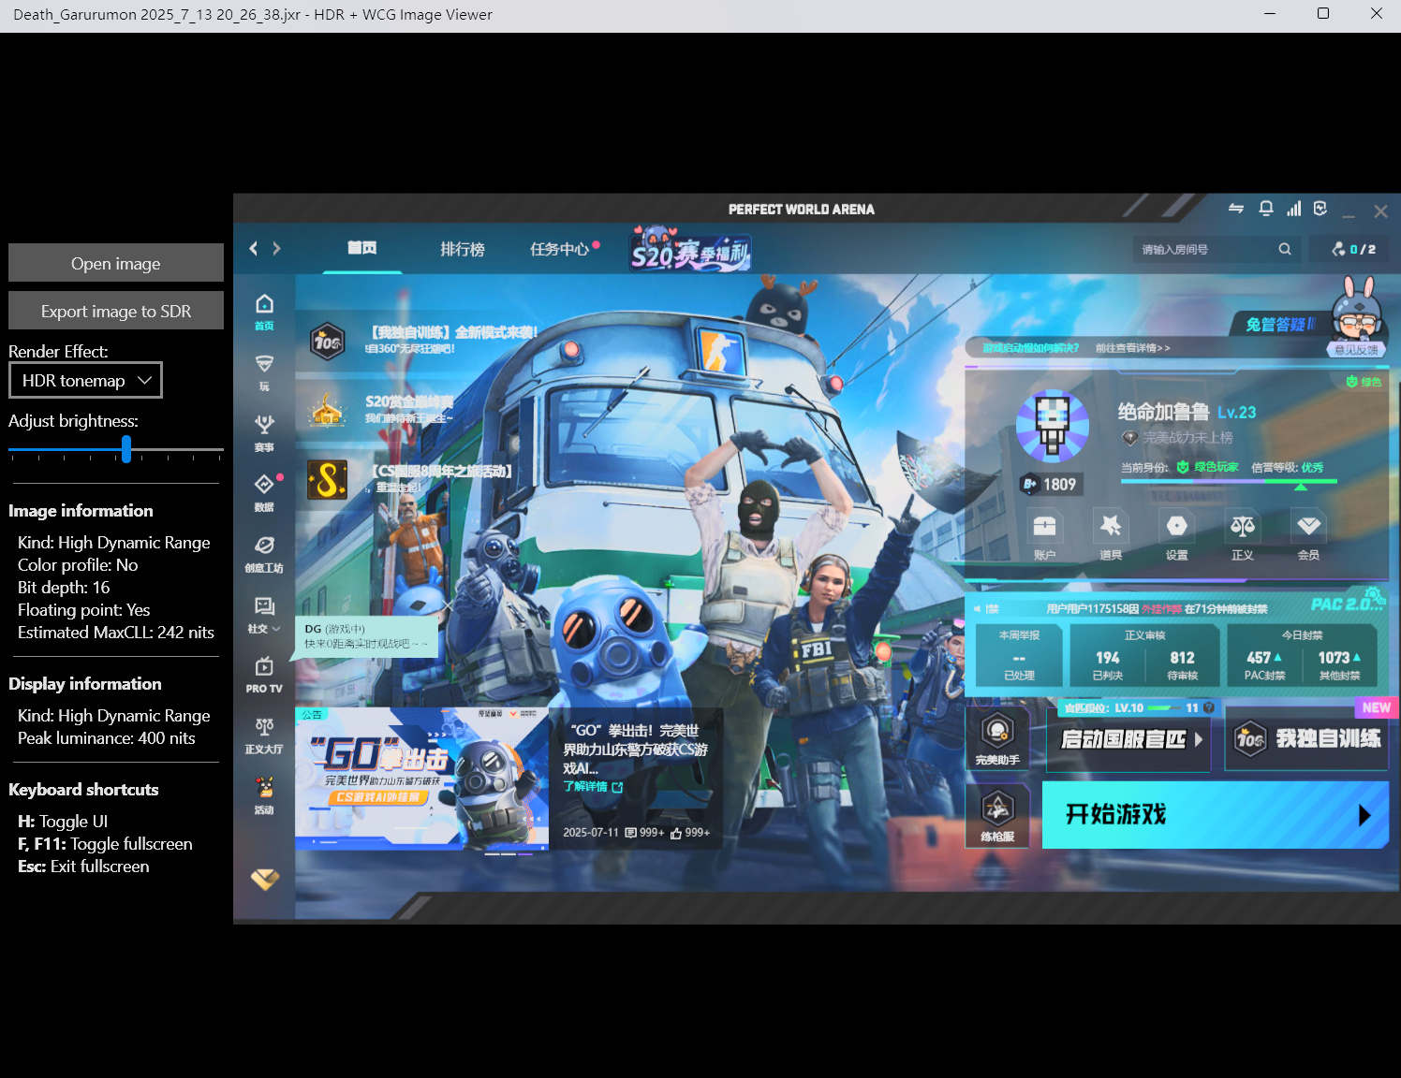Click the PAC 2.0 gear logo
The image size is (1401, 1078).
pyautogui.click(x=1348, y=602)
